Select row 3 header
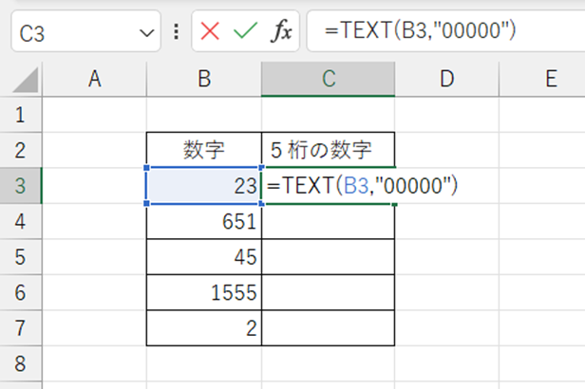 tap(21, 186)
